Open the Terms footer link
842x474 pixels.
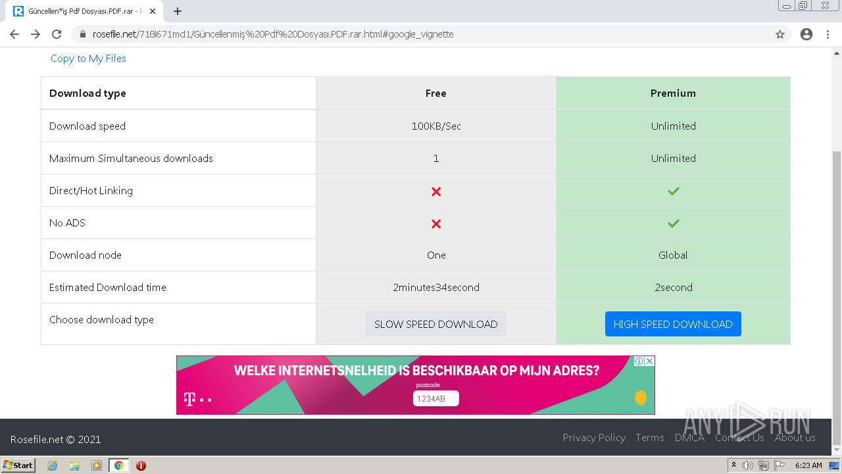point(650,438)
